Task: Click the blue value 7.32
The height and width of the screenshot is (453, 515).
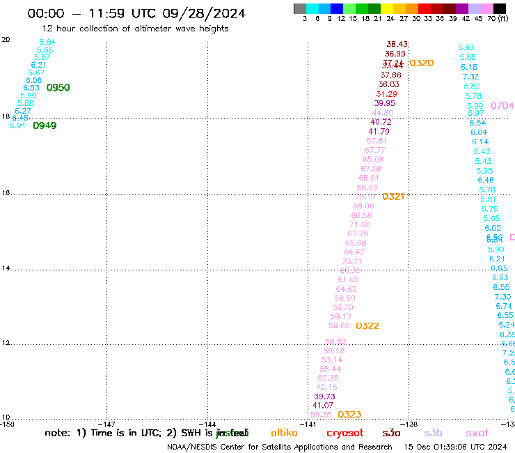Action: click(x=470, y=77)
